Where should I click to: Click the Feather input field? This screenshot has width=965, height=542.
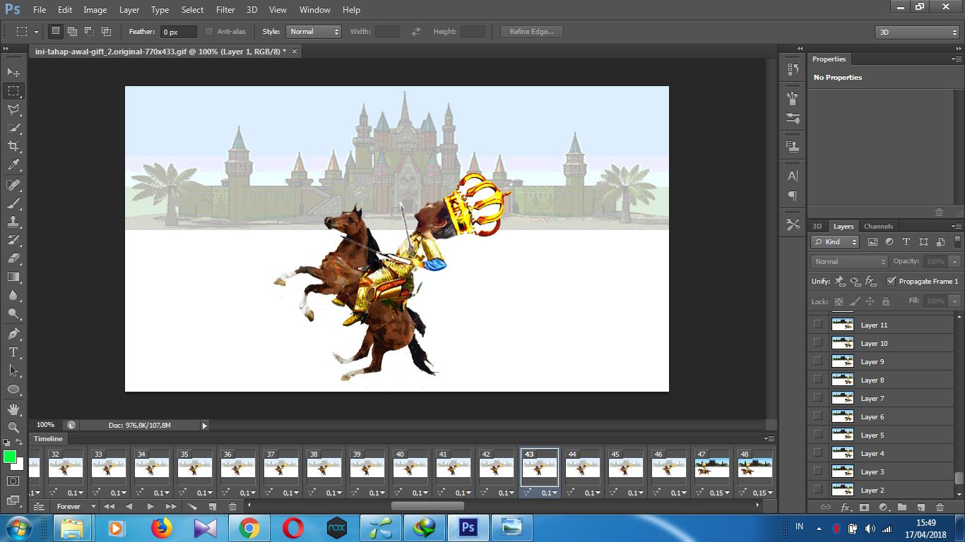178,32
